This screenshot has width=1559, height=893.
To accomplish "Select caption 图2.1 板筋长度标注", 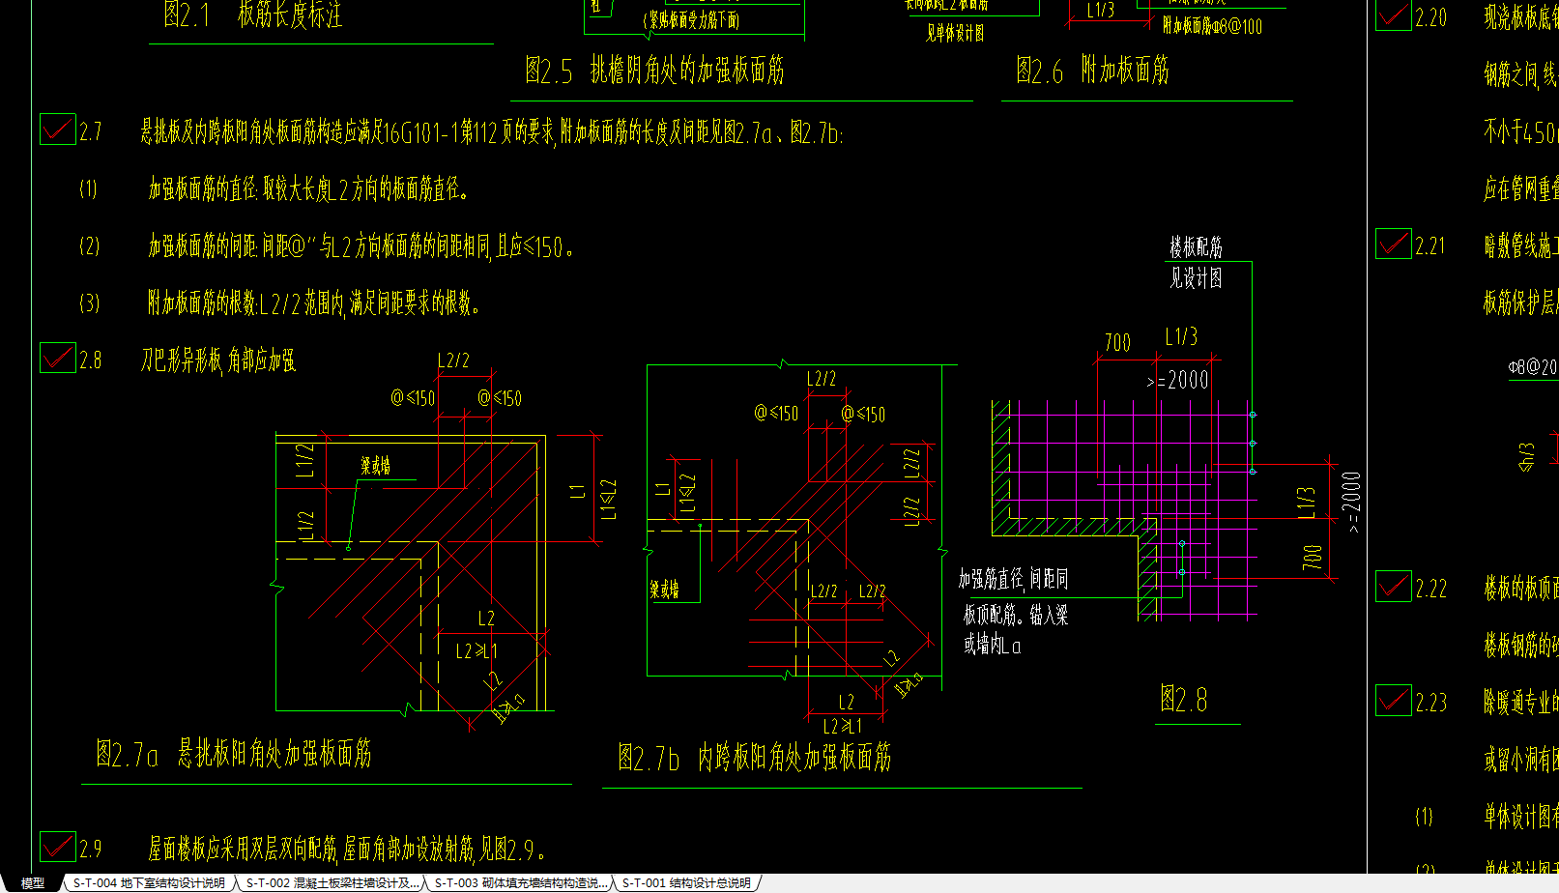I will point(252,14).
